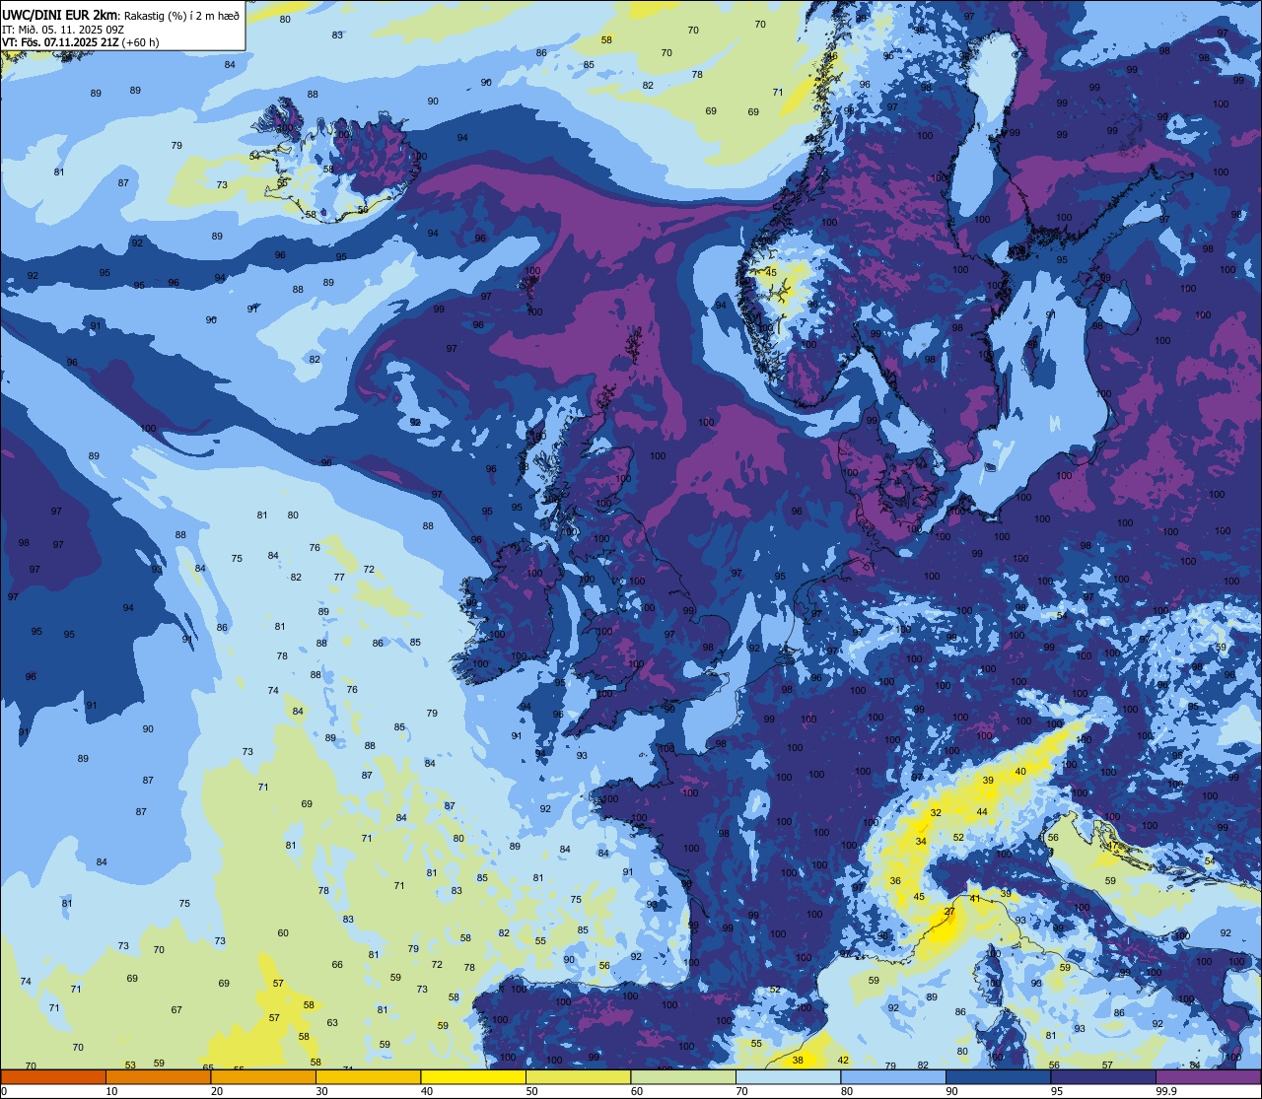Click the humidity value 27 on the map
Image resolution: width=1262 pixels, height=1099 pixels.
pyautogui.click(x=949, y=912)
